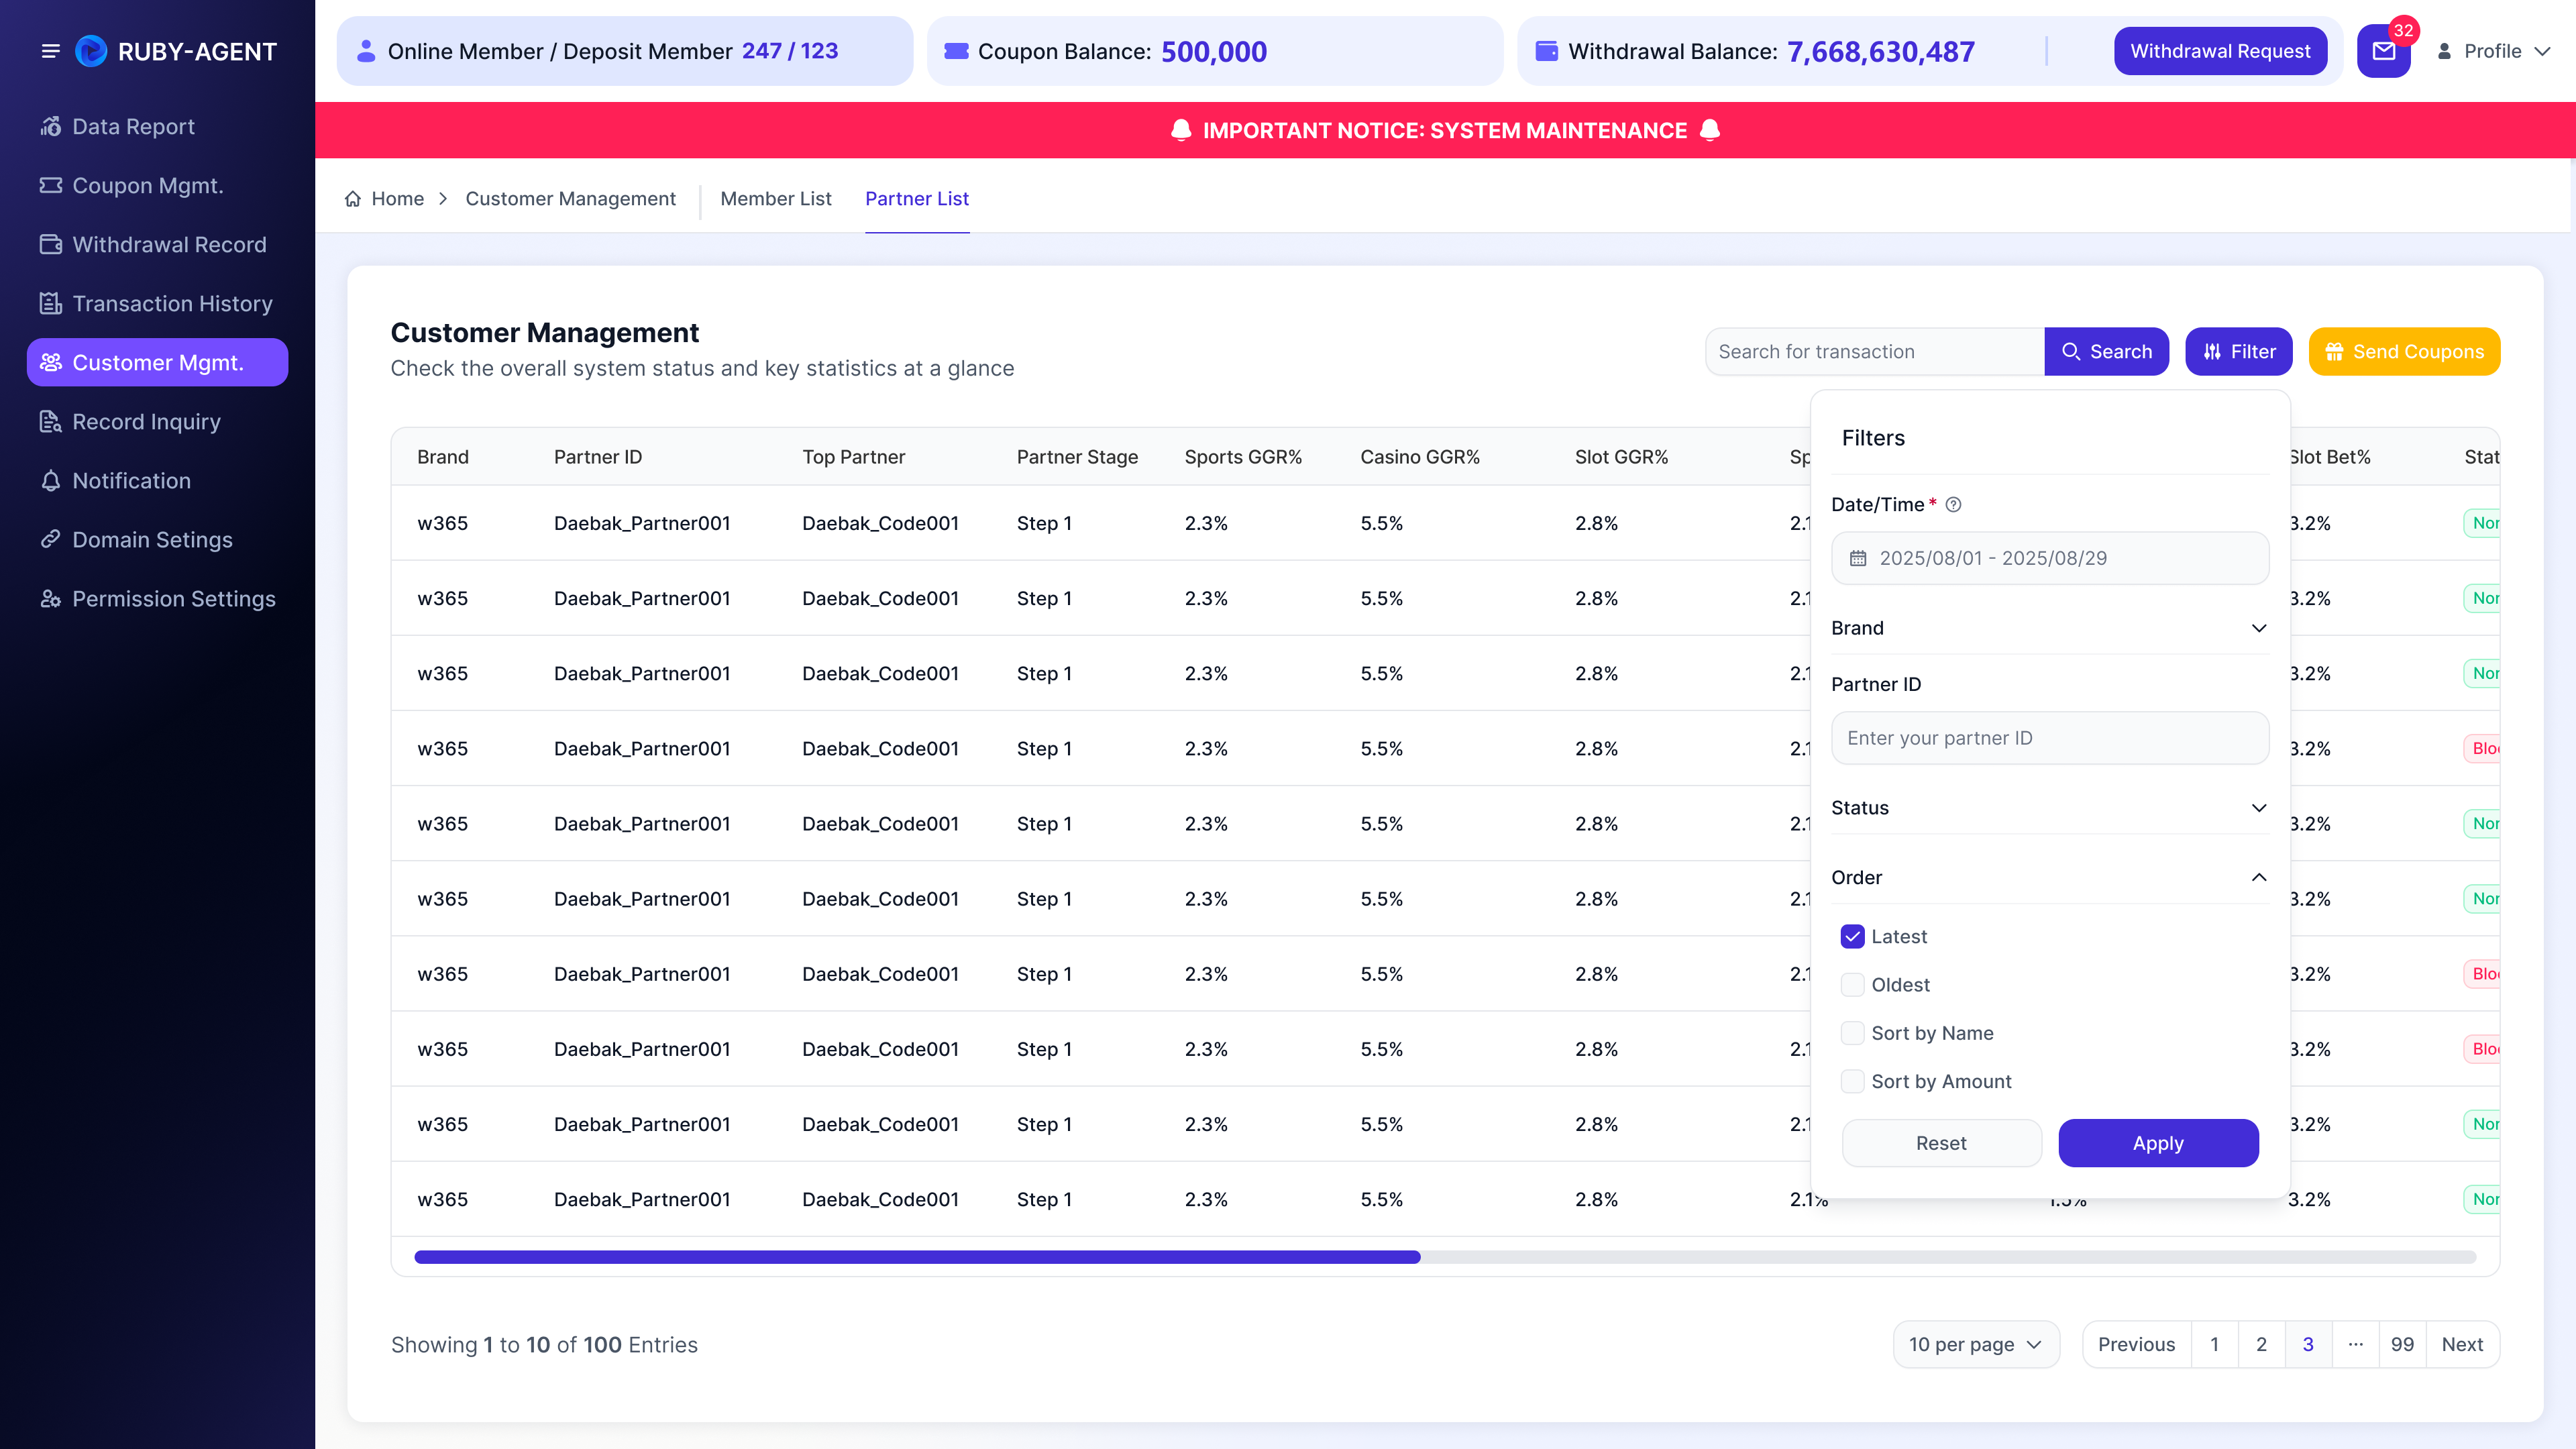The height and width of the screenshot is (1449, 2576).
Task: Click the calendar icon in date range field
Action: (x=1858, y=558)
